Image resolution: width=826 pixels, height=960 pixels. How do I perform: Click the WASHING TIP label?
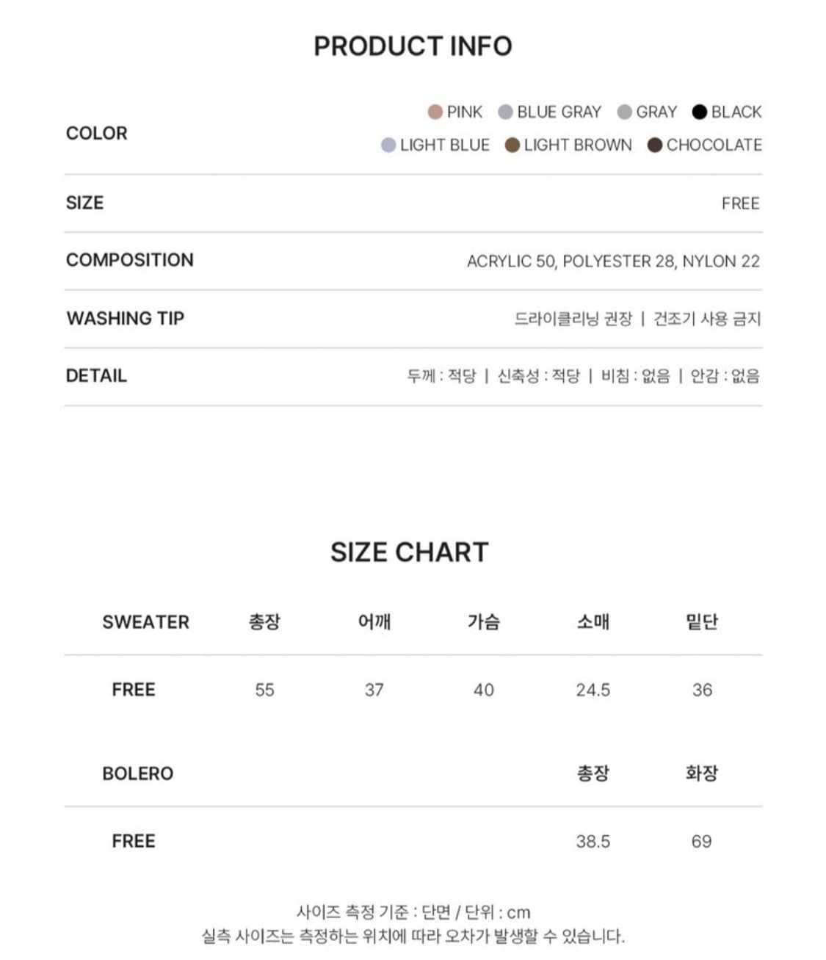click(x=126, y=318)
